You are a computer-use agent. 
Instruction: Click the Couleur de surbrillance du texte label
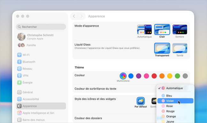[x=95, y=89]
